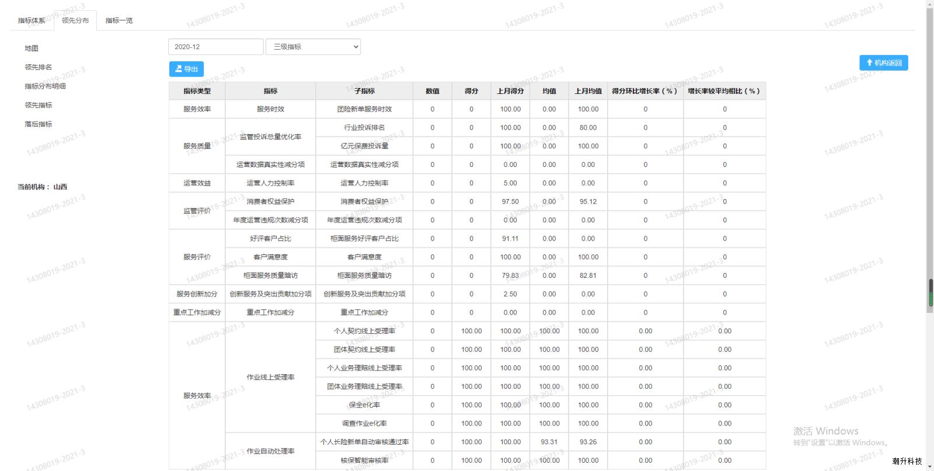Click the 监管评价 type cell
The height and width of the screenshot is (471, 934).
(x=197, y=211)
